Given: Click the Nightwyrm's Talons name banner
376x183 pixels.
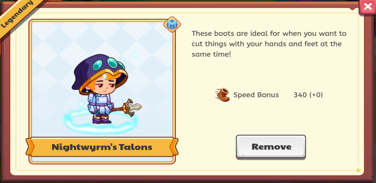Looking at the screenshot, I should pyautogui.click(x=102, y=147).
